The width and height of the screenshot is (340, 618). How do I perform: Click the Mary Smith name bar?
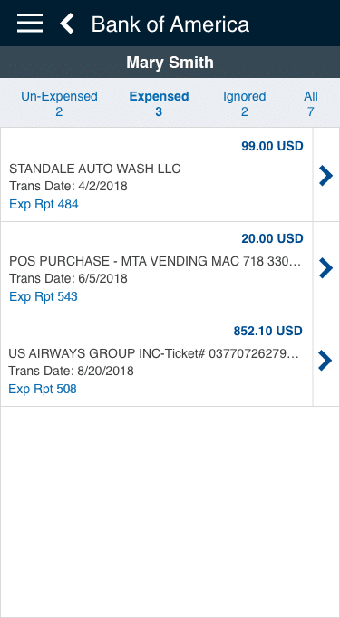click(170, 63)
